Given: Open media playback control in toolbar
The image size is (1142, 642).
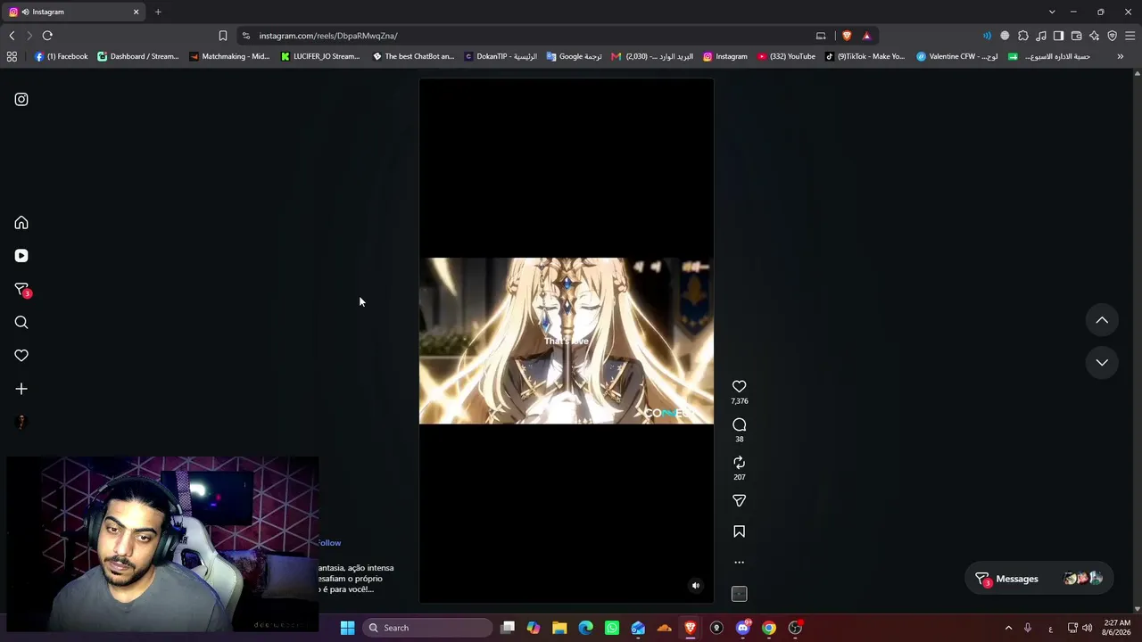Looking at the screenshot, I should (1040, 36).
